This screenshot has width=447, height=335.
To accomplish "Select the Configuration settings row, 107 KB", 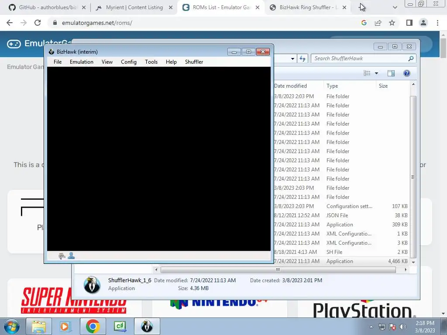I will click(341, 206).
